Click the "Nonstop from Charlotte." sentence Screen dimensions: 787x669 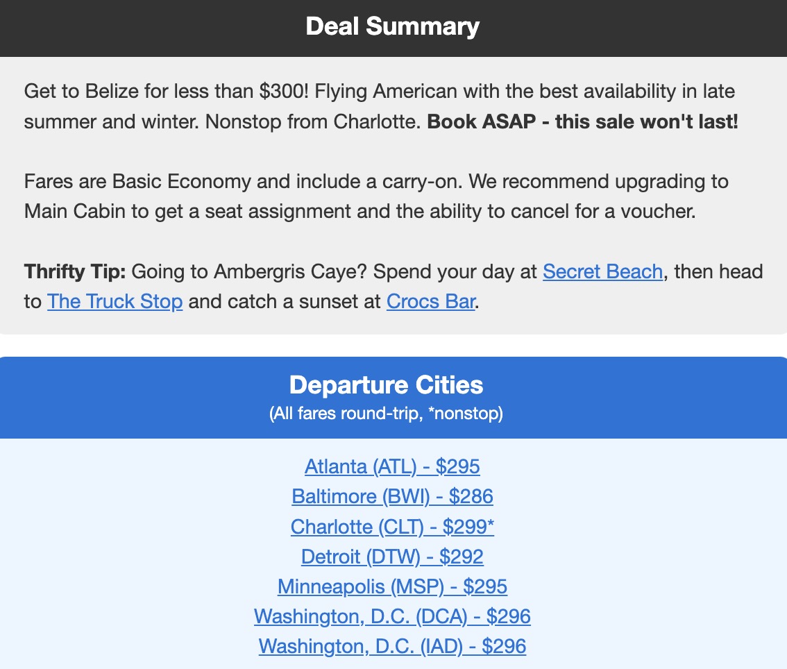[x=314, y=121]
